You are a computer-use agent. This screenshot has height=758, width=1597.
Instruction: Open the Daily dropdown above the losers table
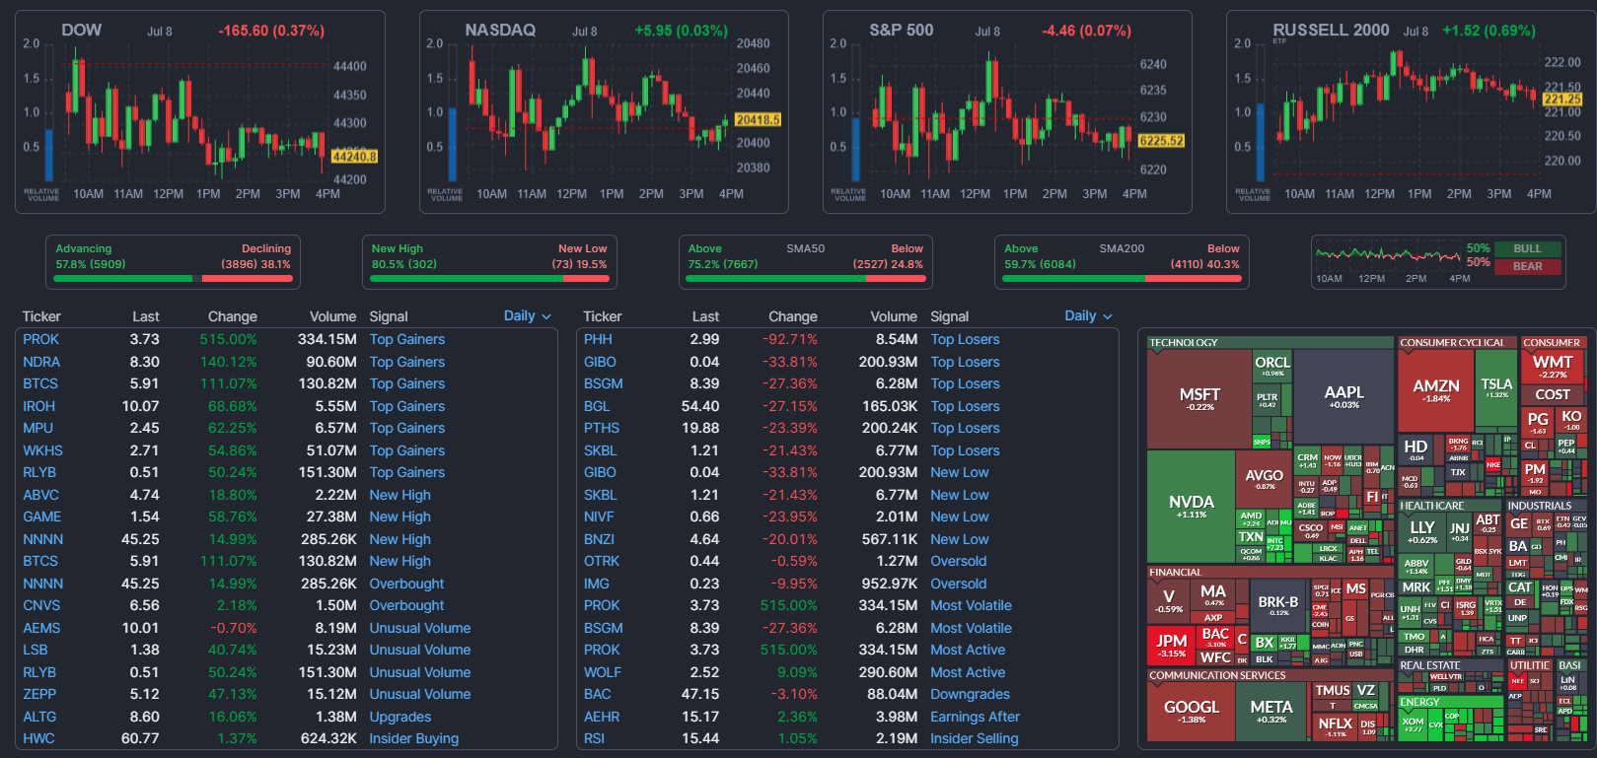click(x=1089, y=315)
